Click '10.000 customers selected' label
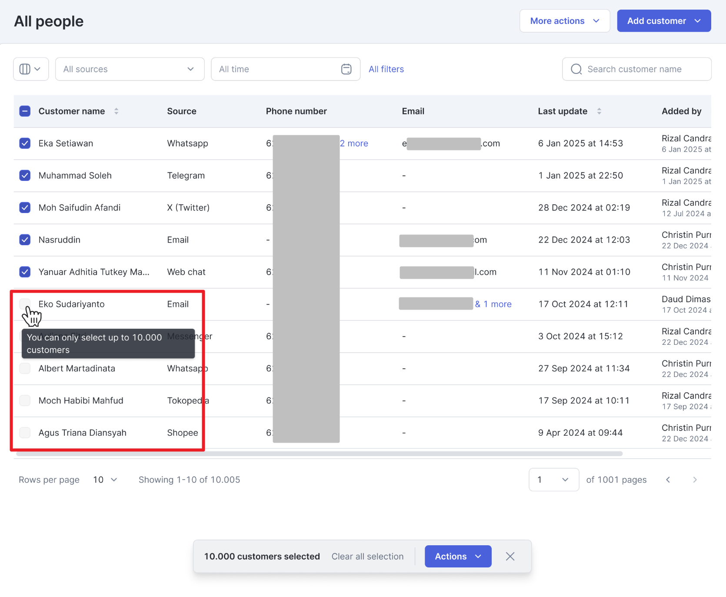Screen dimensions: 726x597 pos(262,557)
